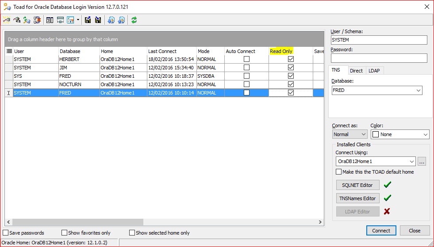Click the Close button
434x247 pixels.
pos(415,231)
